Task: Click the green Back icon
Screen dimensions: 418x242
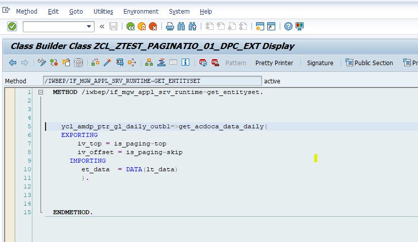Action: tap(131, 26)
